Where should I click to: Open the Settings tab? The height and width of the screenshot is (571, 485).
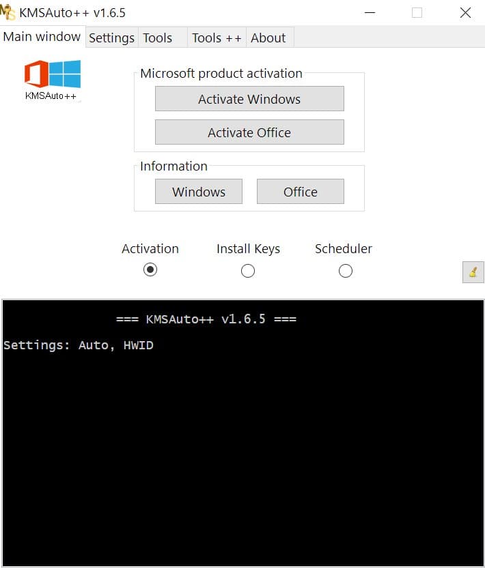click(x=111, y=38)
